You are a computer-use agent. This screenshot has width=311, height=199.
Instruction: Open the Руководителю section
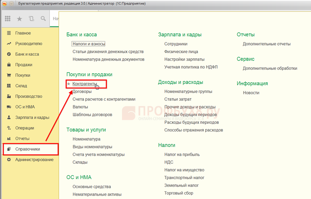29,43
